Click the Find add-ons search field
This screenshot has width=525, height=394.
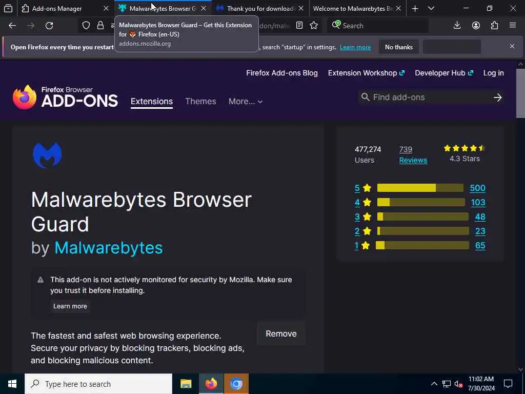[x=431, y=97]
